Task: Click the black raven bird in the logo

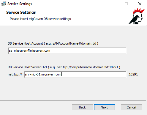Action: point(134,20)
